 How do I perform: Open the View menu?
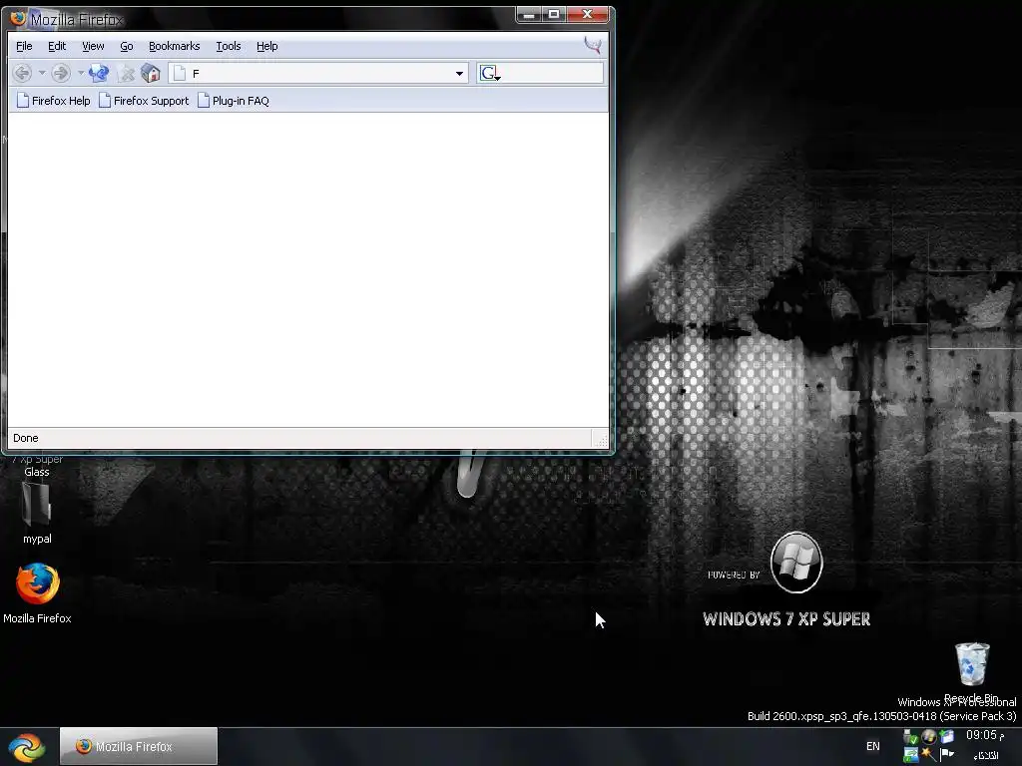tap(93, 46)
